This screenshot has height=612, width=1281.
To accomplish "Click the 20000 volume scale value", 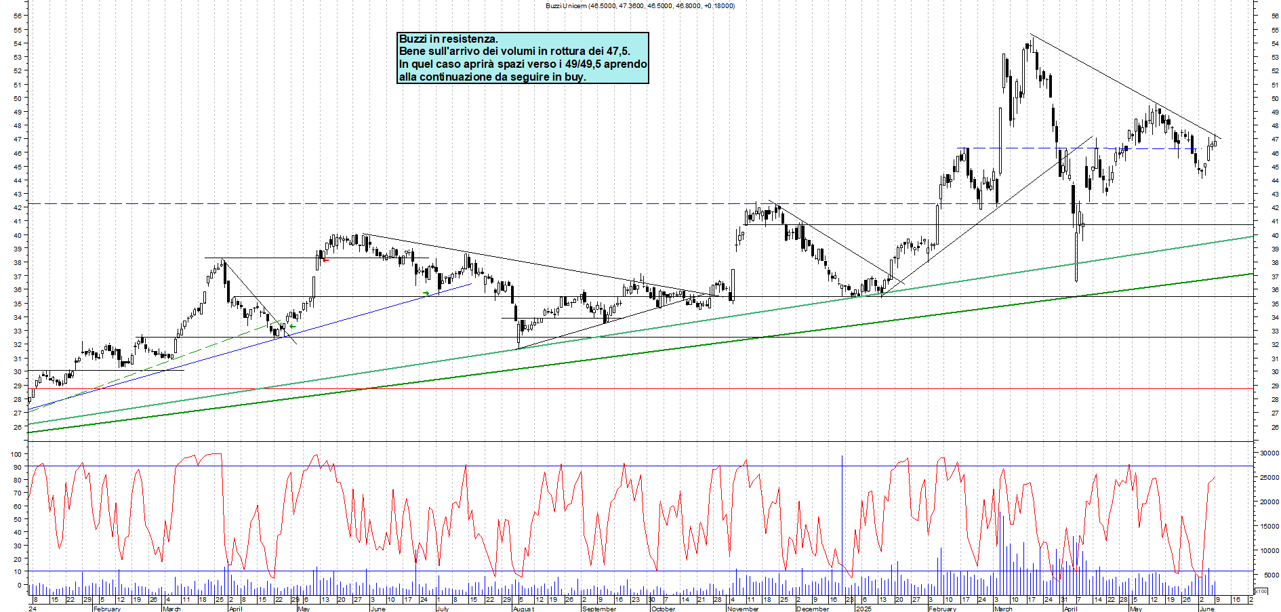I will coord(1269,502).
